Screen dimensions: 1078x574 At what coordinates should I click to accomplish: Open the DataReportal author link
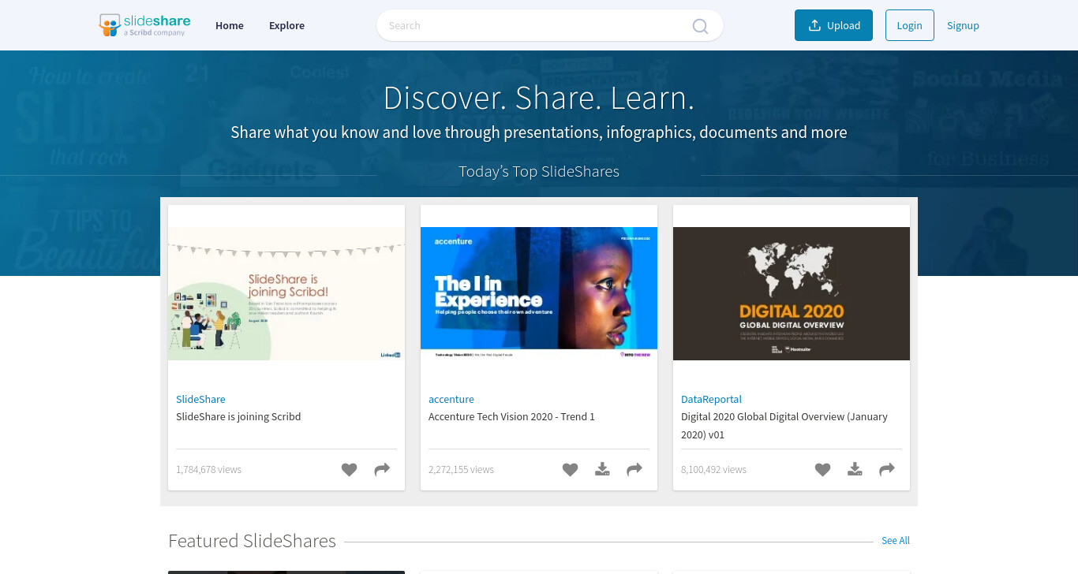[x=711, y=399]
